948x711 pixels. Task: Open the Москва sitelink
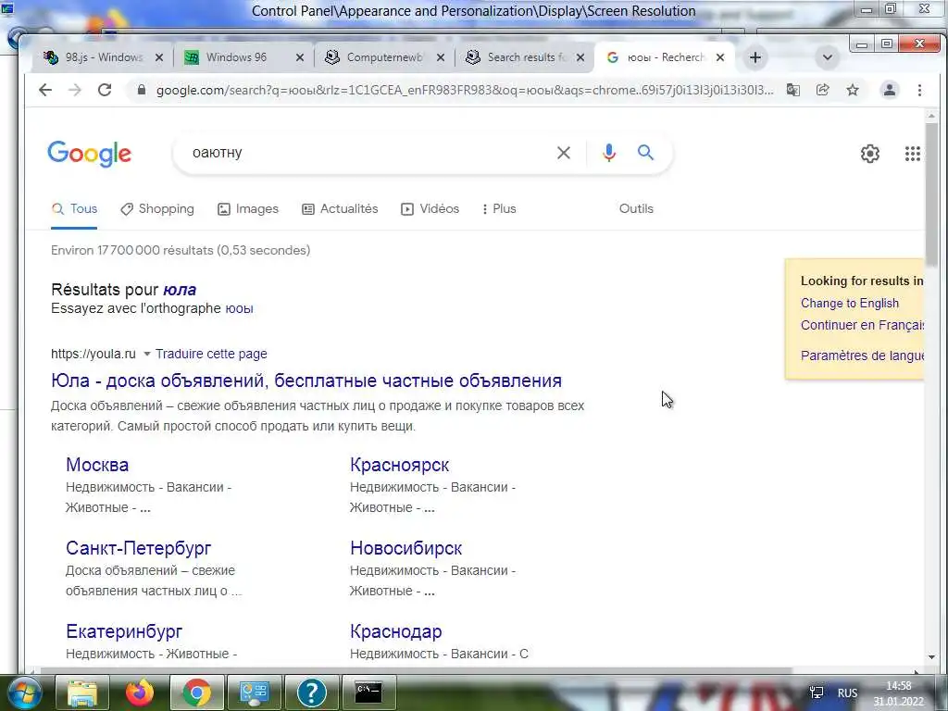pyautogui.click(x=97, y=465)
